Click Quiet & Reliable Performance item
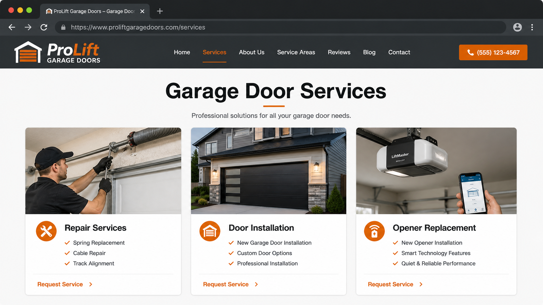 point(438,263)
